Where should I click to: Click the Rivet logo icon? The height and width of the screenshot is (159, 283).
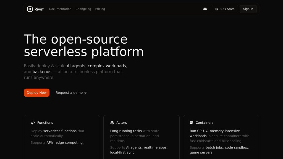pyautogui.click(x=30, y=9)
